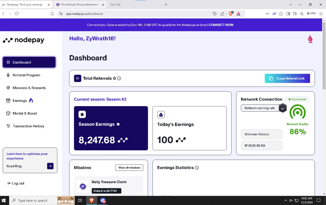The image size is (326, 205).
Task: Click the info icon next to Total Referrals
Action: (x=119, y=78)
